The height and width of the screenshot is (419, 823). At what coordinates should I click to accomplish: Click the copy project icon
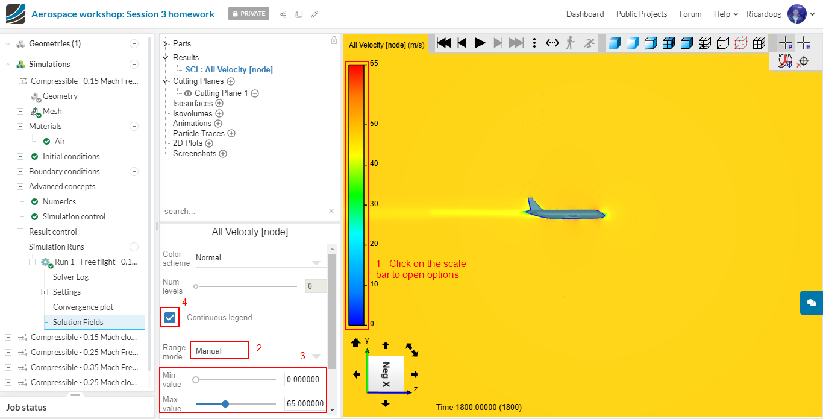[299, 14]
